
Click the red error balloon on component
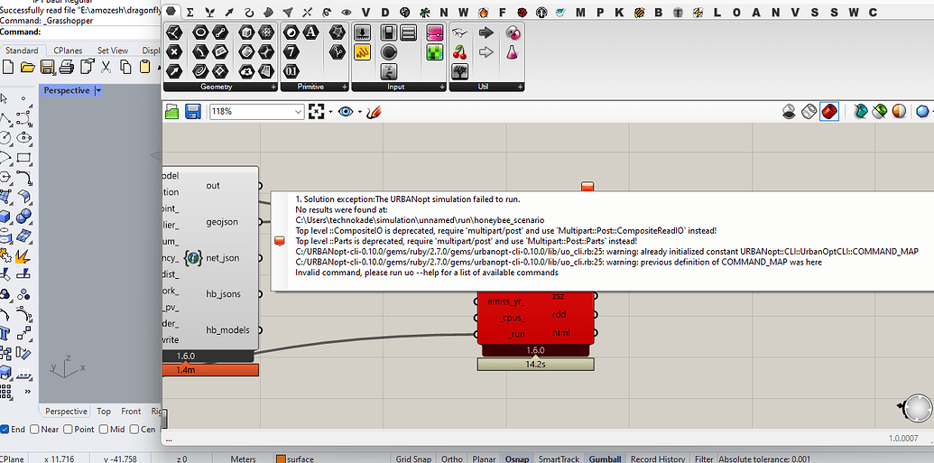point(587,187)
